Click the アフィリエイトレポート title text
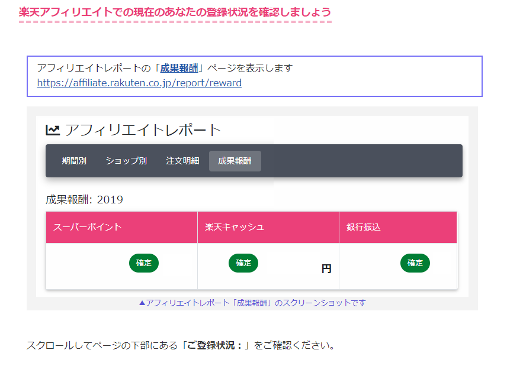 coord(143,130)
